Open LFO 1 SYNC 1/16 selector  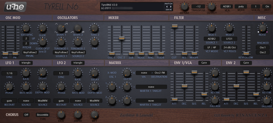coord(9,73)
